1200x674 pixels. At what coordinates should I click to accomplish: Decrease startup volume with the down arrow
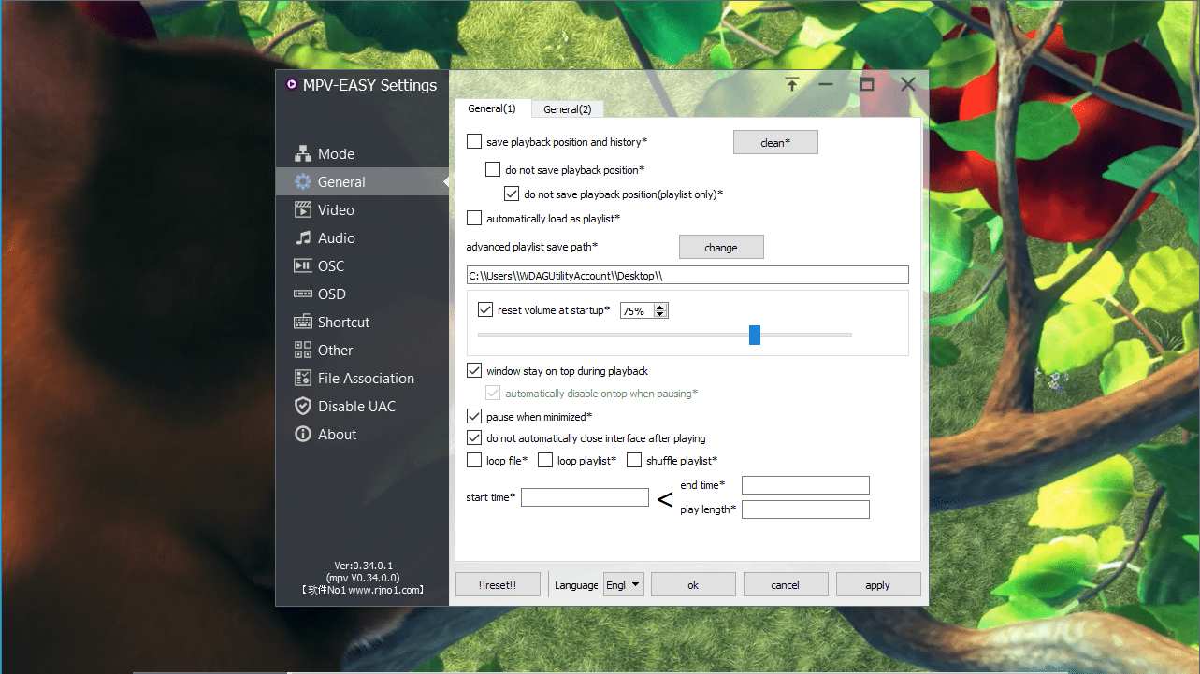coord(660,314)
